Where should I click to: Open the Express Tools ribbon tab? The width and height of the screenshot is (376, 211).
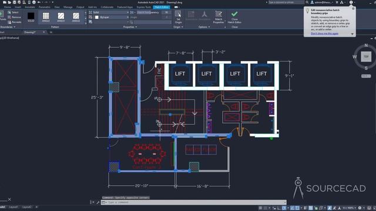coord(143,7)
